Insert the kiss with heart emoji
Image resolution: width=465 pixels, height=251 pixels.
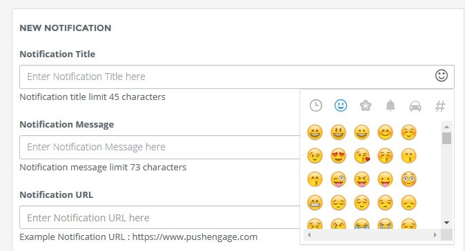362,156
